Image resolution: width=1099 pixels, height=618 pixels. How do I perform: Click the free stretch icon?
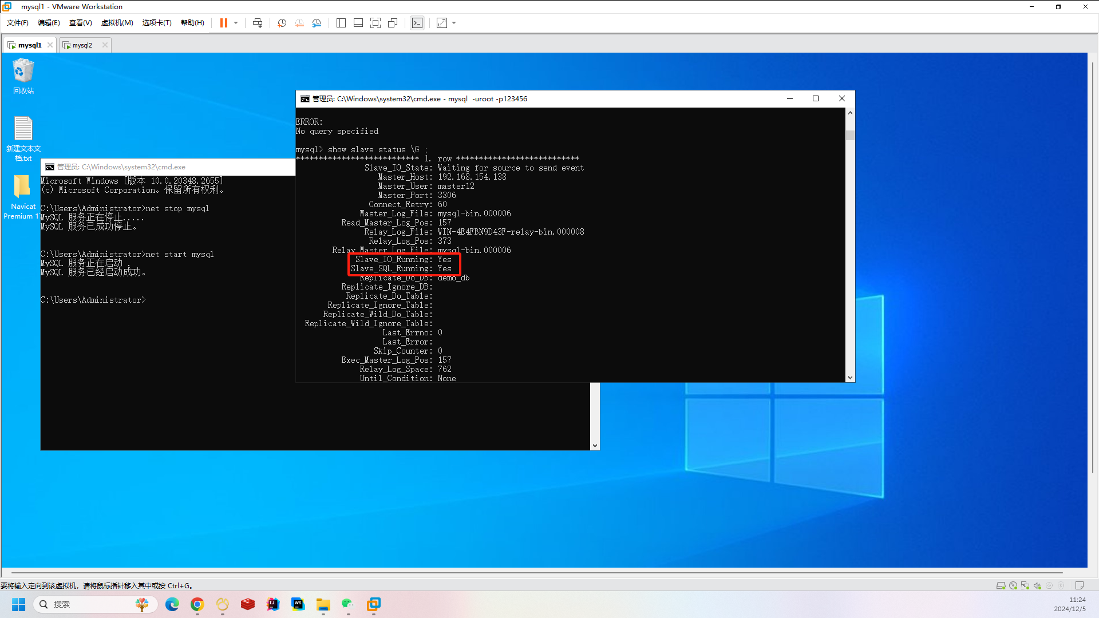point(442,23)
